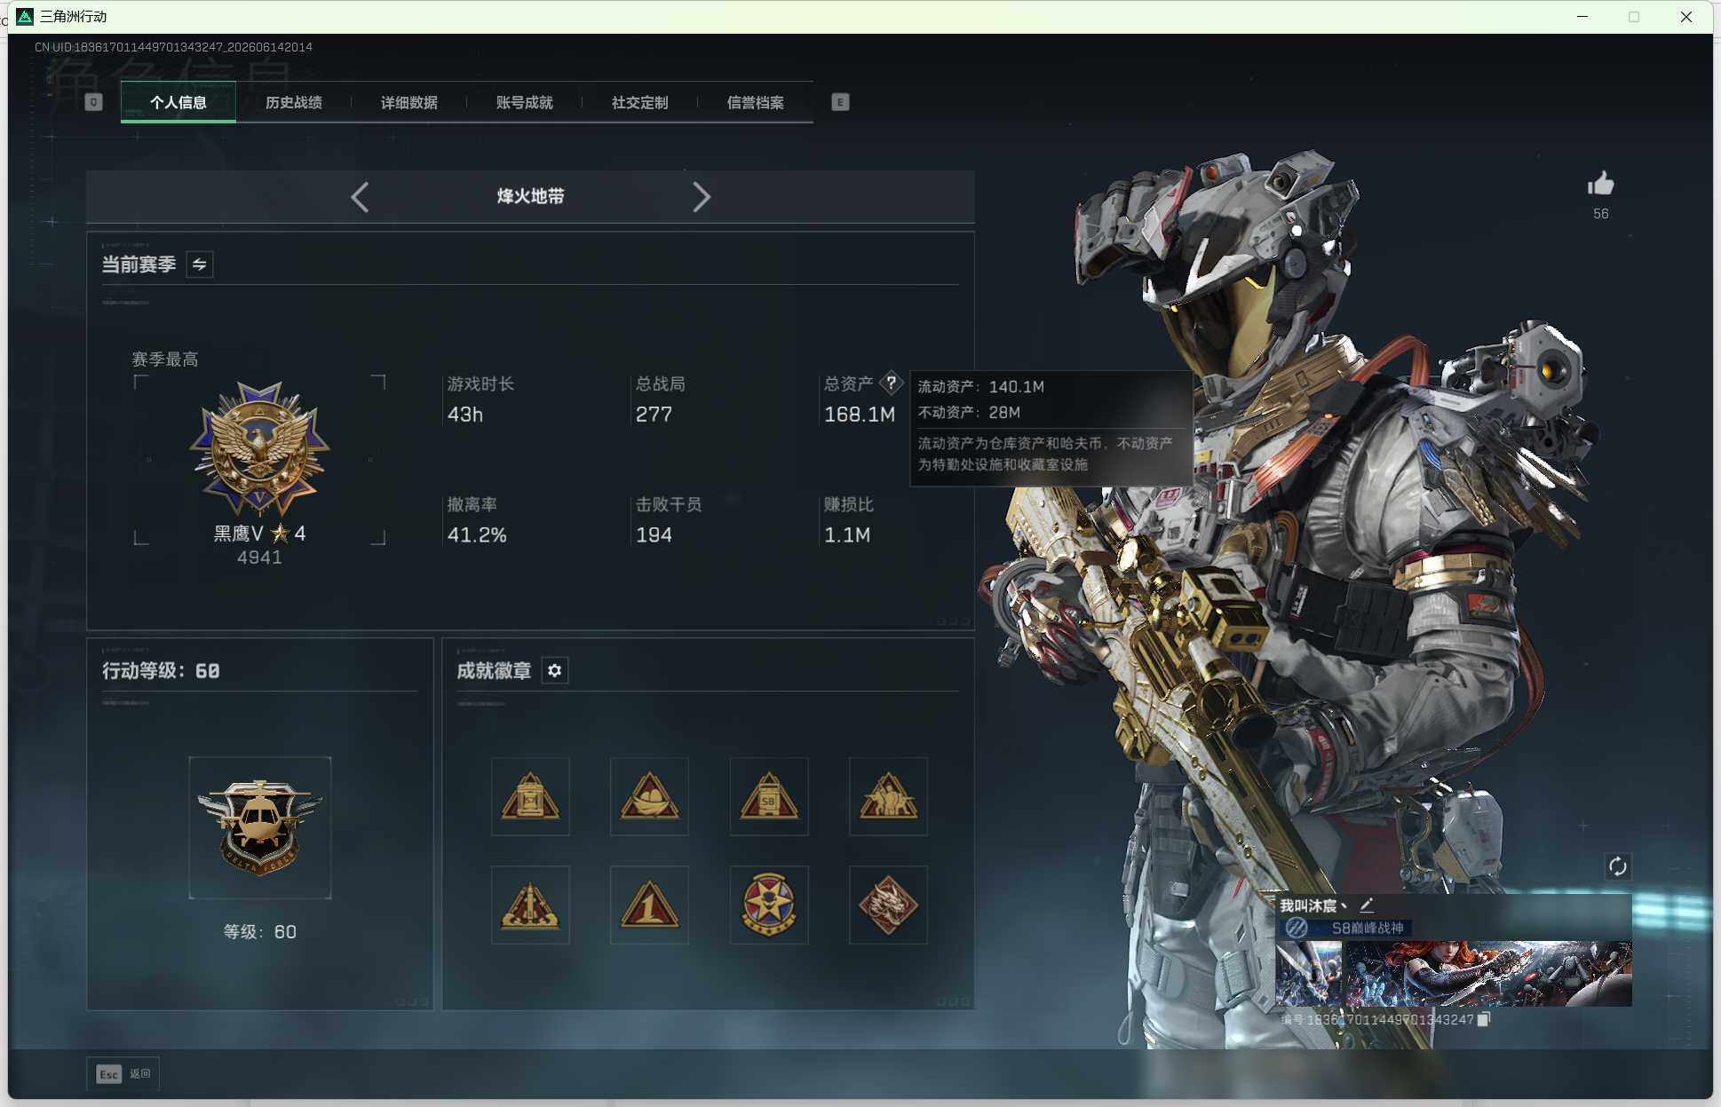Screen dimensions: 1721x1107
Task: Edit player name with pencil icon
Action: click(1367, 905)
